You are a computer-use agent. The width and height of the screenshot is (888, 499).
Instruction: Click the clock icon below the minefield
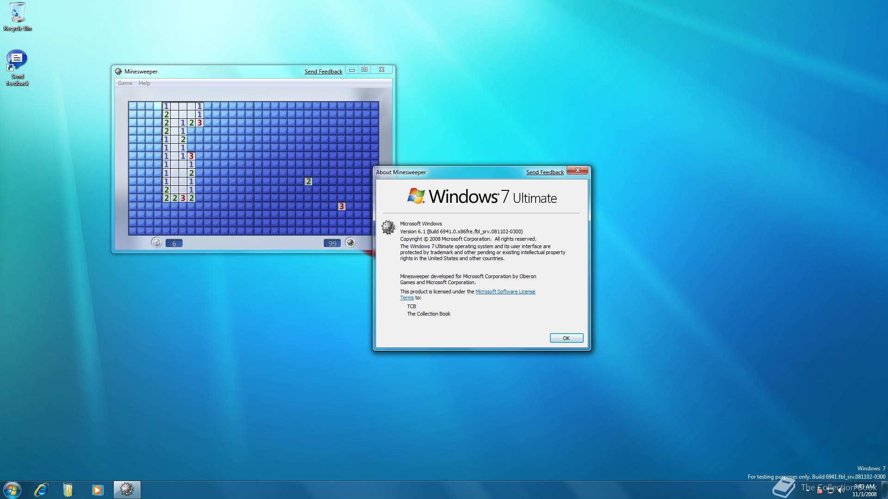pyautogui.click(x=156, y=243)
